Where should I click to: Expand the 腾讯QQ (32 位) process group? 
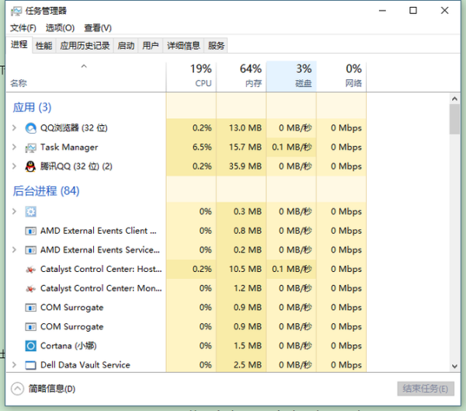click(x=14, y=166)
